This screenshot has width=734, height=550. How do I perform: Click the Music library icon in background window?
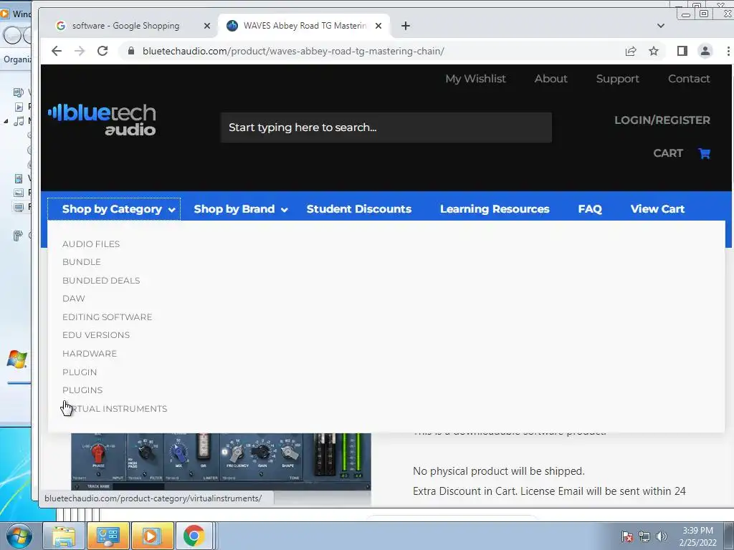click(x=19, y=121)
